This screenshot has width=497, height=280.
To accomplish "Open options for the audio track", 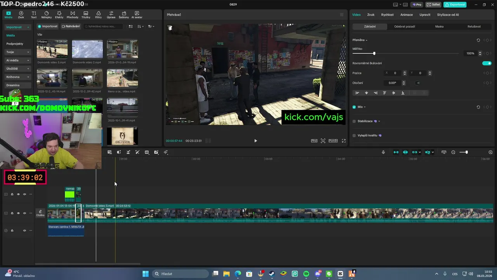I will click(31, 231).
